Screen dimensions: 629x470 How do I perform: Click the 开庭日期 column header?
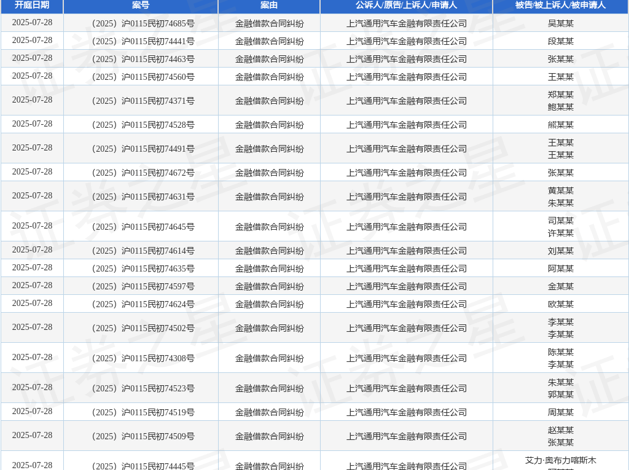tap(32, 5)
